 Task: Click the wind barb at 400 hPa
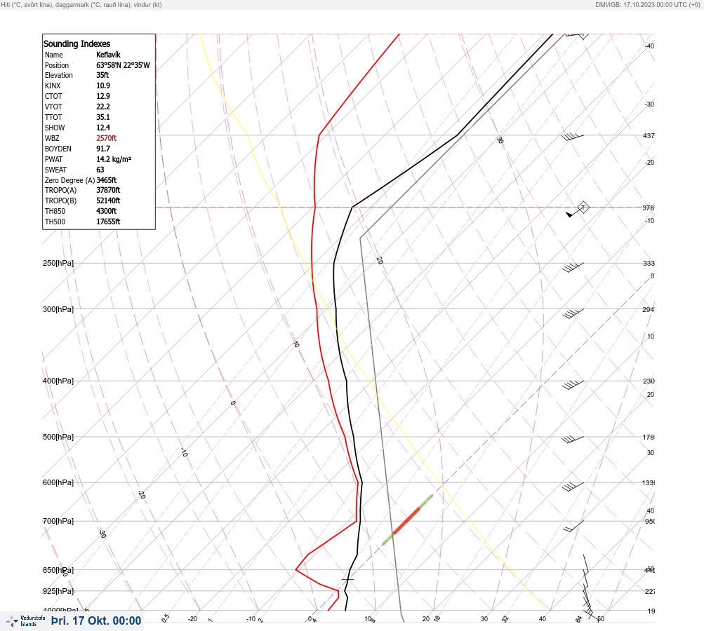pos(573,385)
